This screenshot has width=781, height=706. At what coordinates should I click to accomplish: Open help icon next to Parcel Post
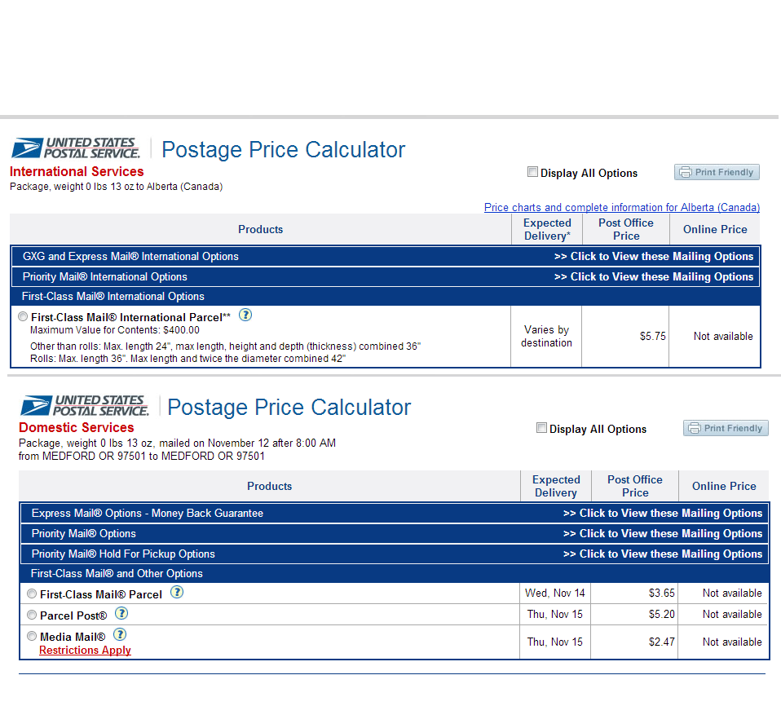[x=121, y=613]
